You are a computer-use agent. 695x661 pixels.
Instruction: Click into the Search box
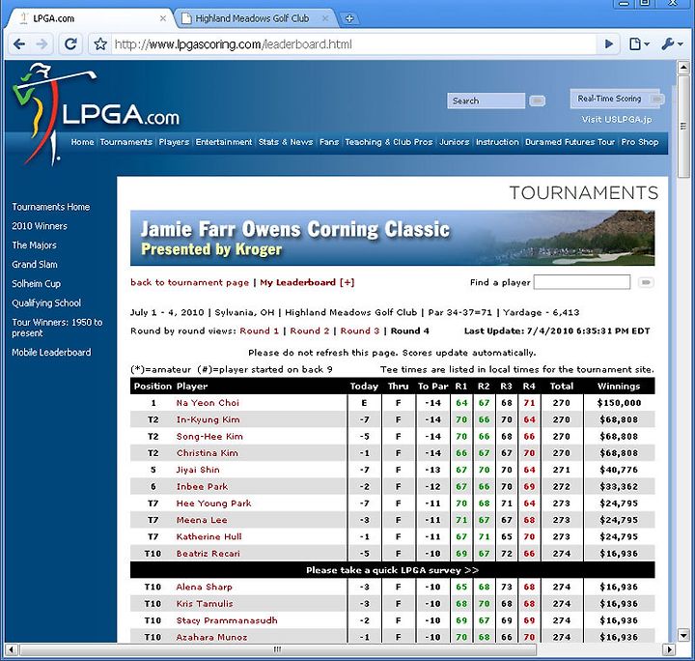486,101
